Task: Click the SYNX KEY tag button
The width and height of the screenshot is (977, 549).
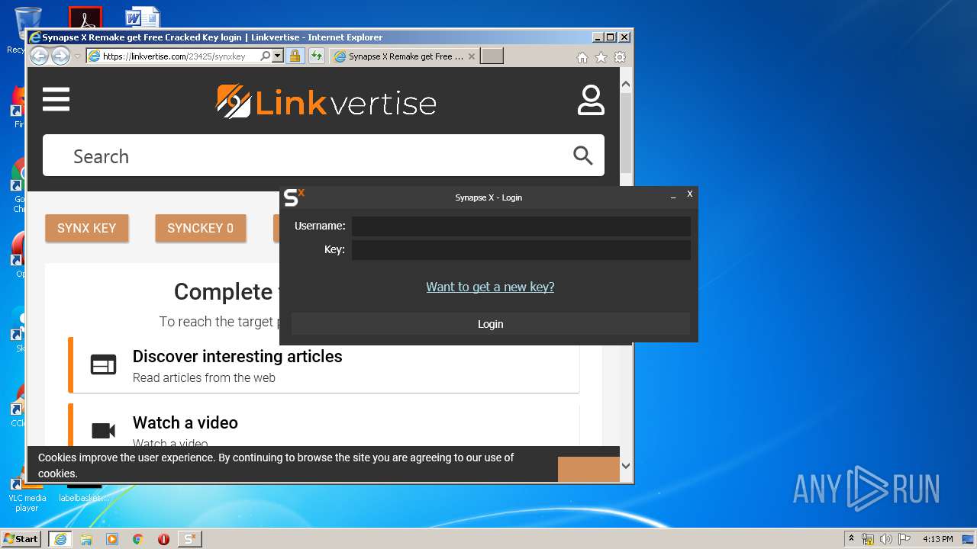Action: point(86,228)
